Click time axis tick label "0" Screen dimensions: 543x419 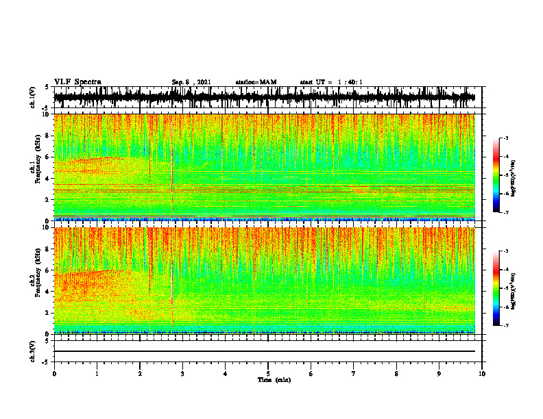pyautogui.click(x=54, y=374)
